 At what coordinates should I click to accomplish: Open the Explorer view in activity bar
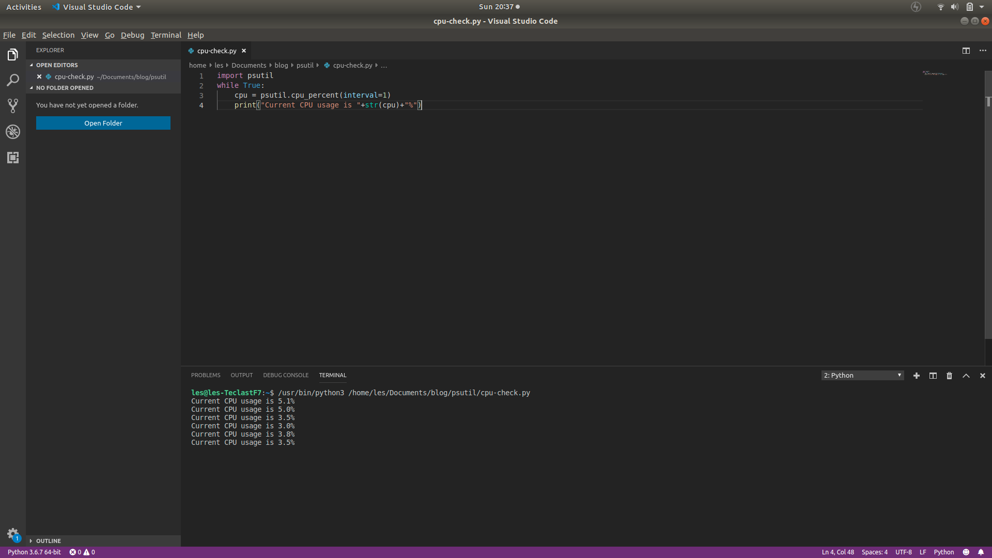[x=13, y=54]
